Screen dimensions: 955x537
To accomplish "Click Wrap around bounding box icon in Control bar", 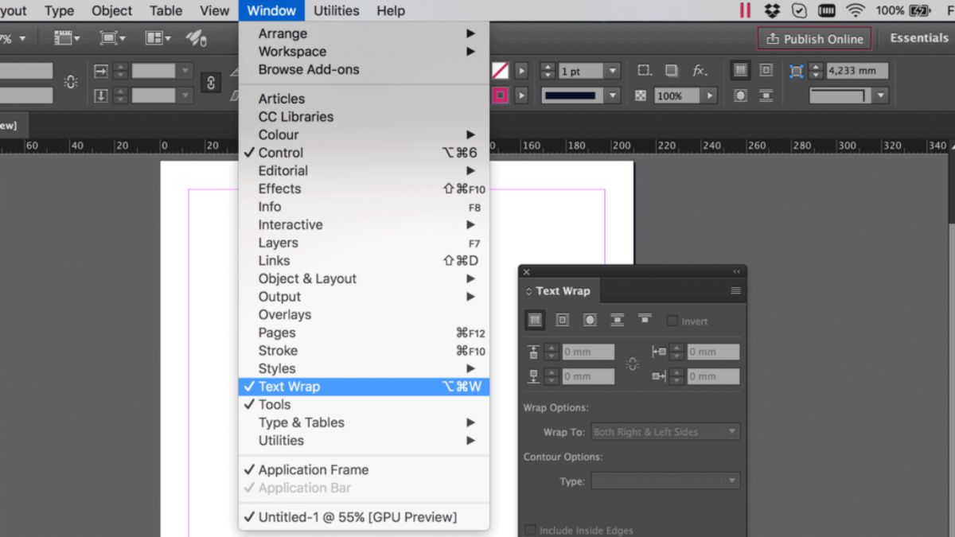I will [x=766, y=71].
